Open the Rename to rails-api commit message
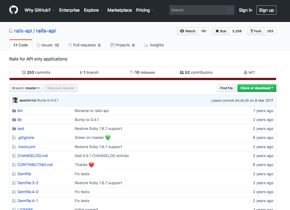The height and width of the screenshot is (210, 290). [92, 111]
